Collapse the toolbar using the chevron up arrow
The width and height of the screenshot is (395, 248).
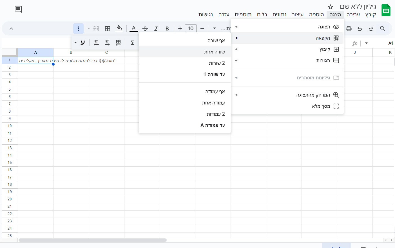(x=12, y=28)
